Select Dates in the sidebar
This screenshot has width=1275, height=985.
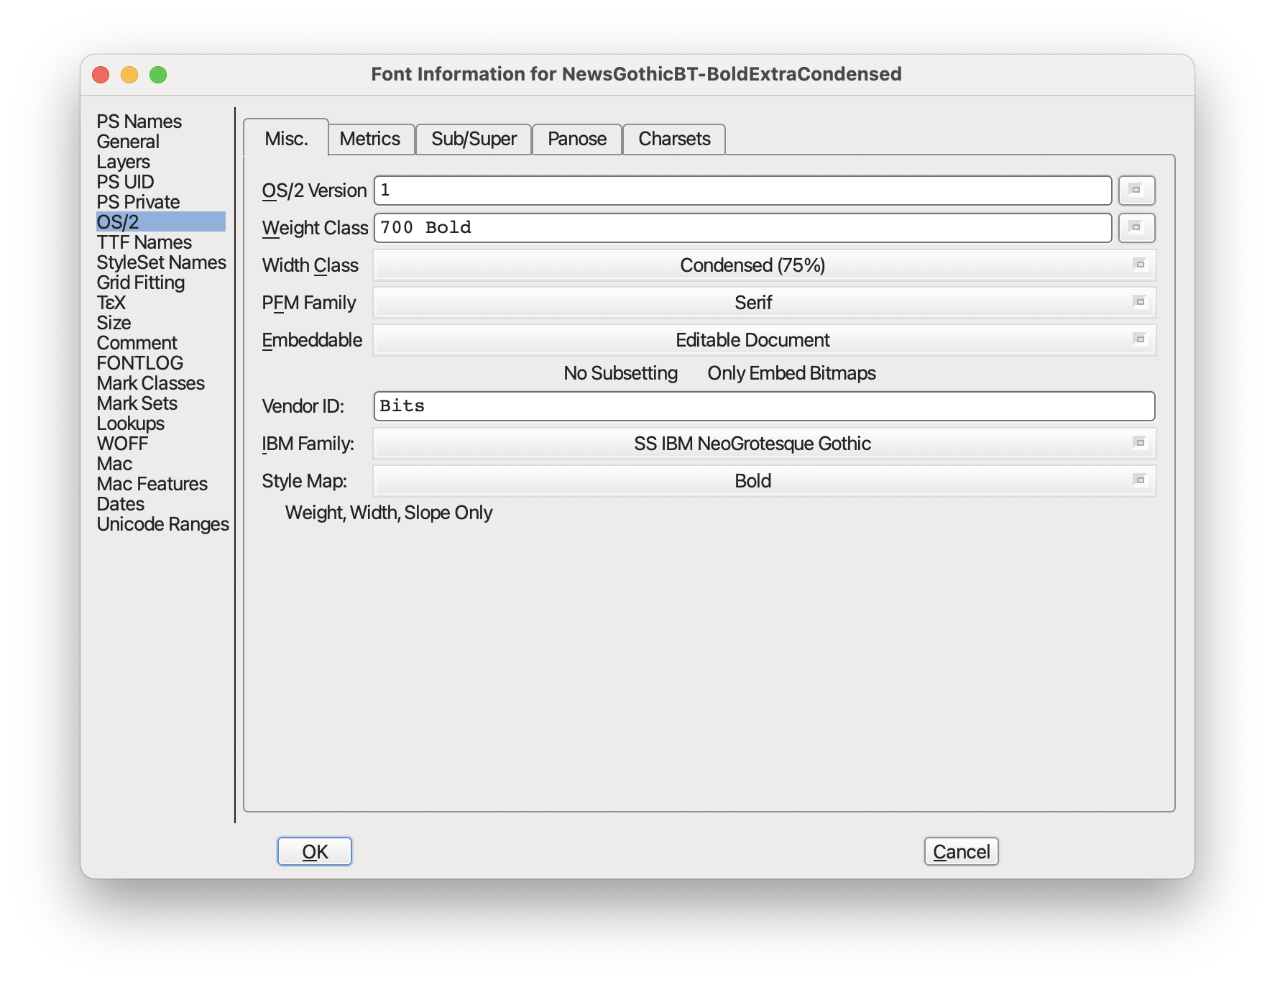[x=121, y=504]
